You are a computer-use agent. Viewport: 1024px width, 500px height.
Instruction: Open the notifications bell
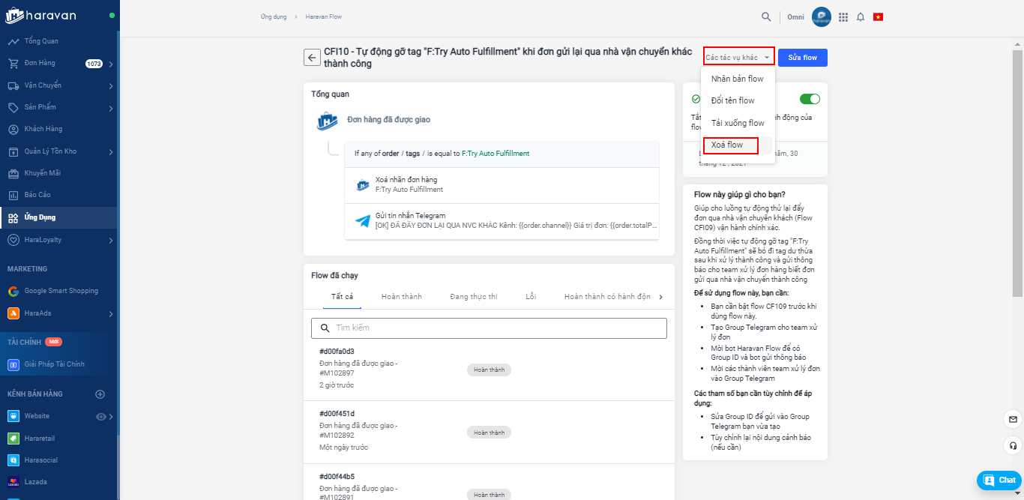[x=861, y=16]
